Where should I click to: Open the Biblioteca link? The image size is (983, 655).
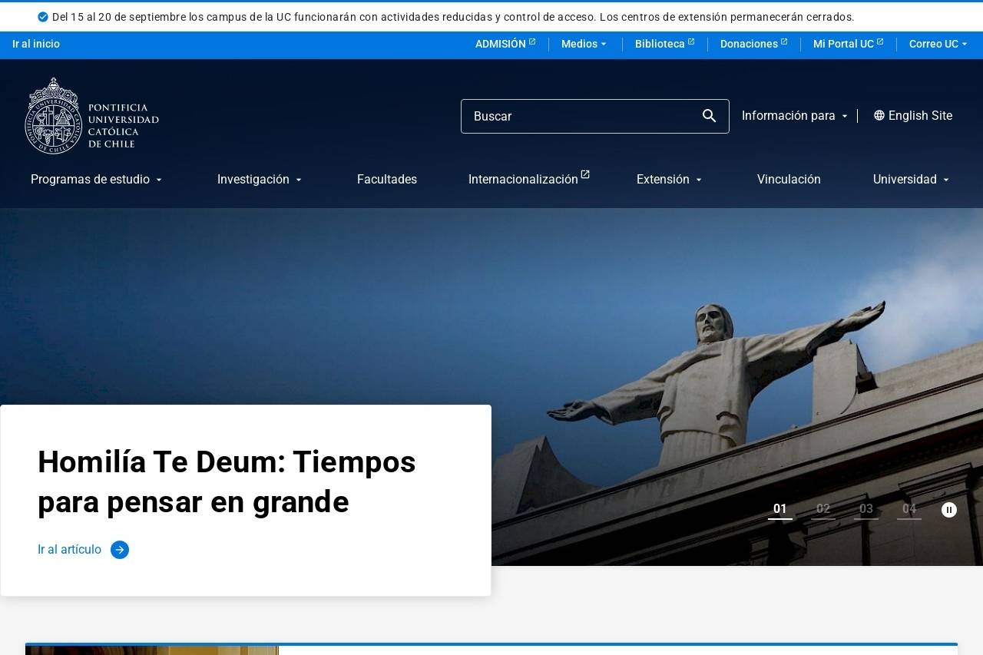coord(660,44)
